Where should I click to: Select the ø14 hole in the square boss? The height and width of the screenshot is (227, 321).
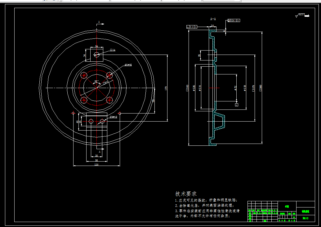97,55
